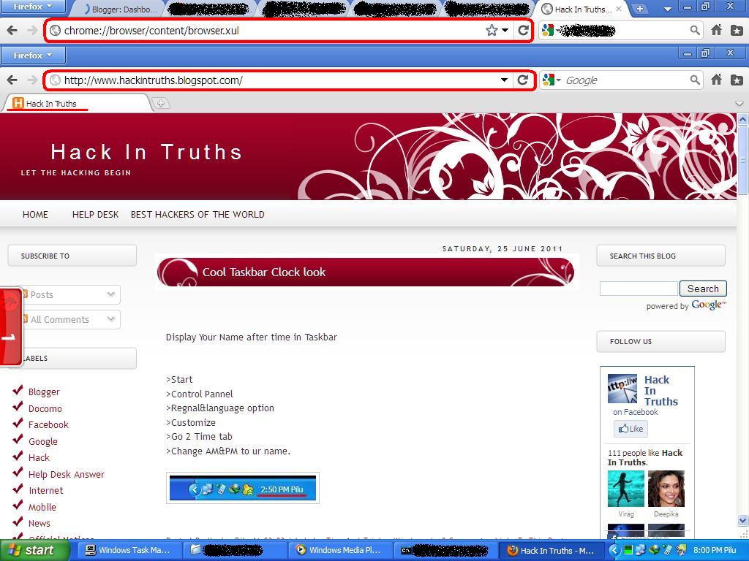749x561 pixels.
Task: Expand the All Comments subscription dropdown
Action: tap(110, 319)
